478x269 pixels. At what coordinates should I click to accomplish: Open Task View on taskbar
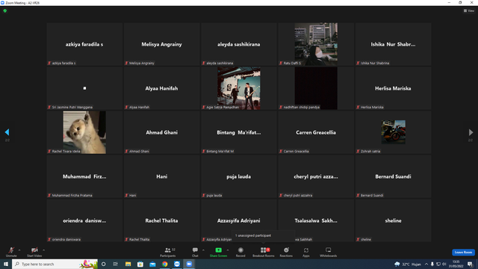coord(116,264)
